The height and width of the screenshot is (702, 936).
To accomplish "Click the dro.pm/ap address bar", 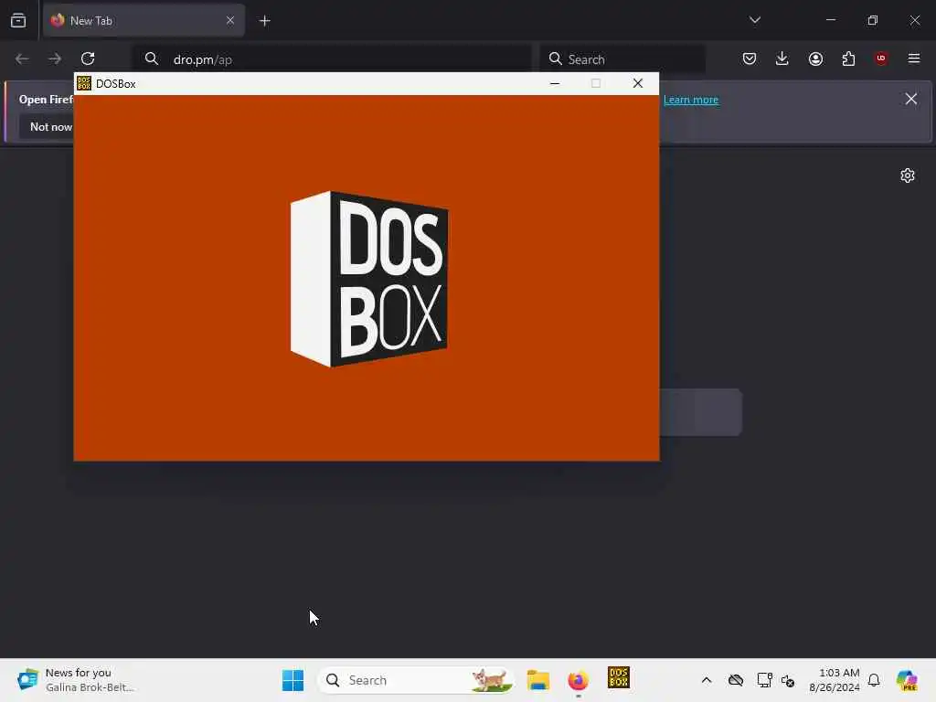I will point(332,59).
